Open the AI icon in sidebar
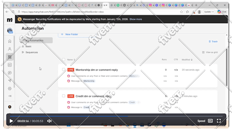 tap(10, 65)
